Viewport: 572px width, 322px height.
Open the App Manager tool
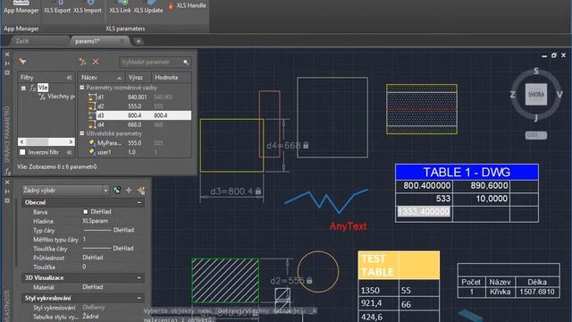tap(21, 7)
